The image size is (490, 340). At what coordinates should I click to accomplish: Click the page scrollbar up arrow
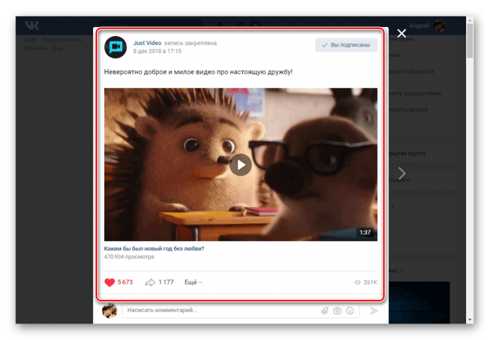coord(470,20)
